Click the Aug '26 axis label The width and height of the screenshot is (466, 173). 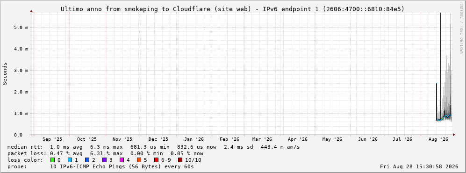[438, 139]
